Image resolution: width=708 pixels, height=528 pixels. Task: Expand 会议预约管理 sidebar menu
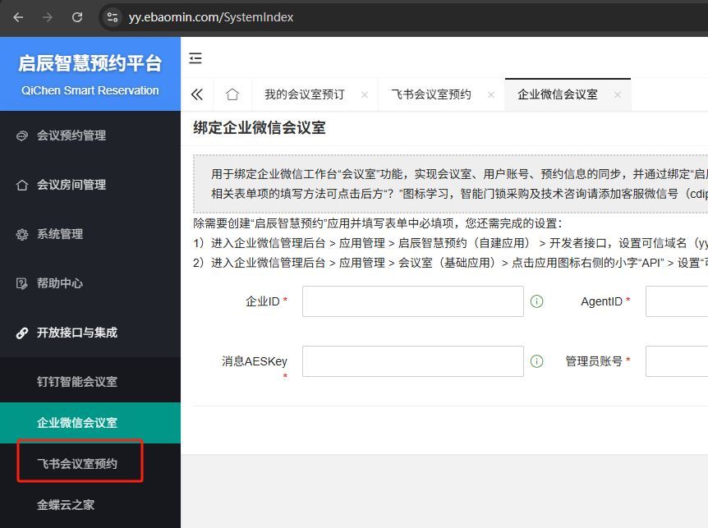click(71, 135)
